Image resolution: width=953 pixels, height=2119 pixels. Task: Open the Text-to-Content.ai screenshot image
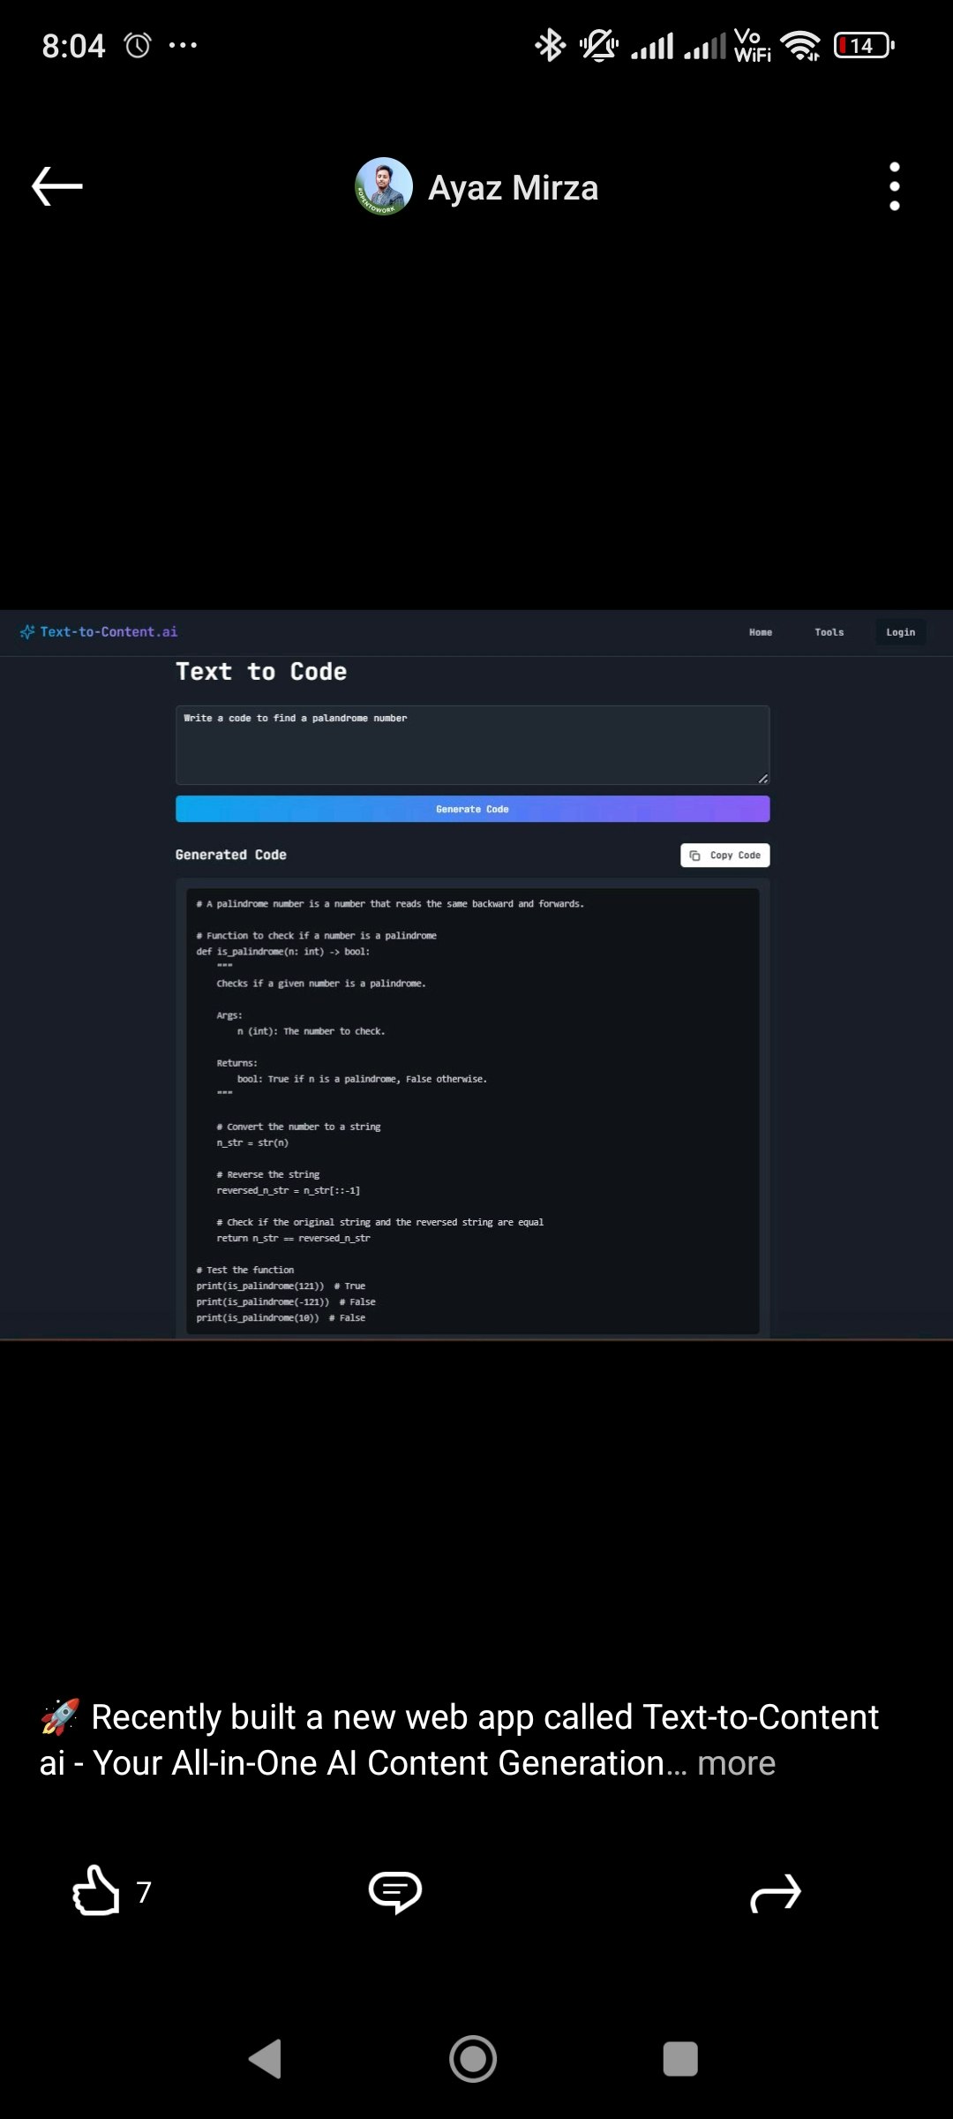pos(476,975)
